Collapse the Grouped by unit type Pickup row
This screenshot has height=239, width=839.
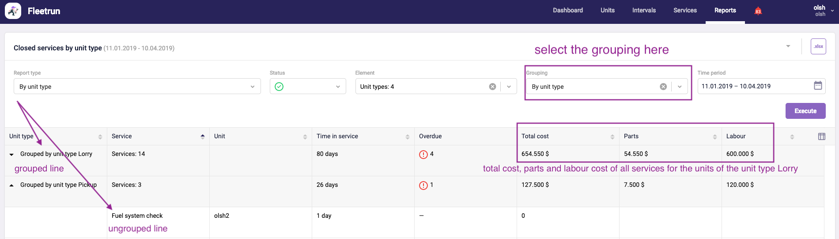coord(11,185)
